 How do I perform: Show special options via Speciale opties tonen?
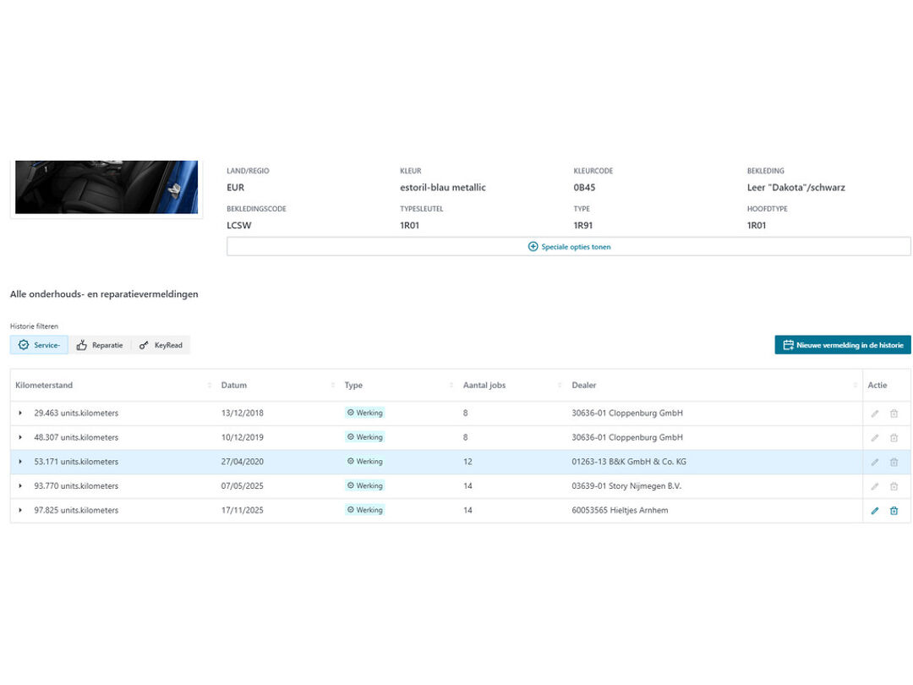click(568, 247)
